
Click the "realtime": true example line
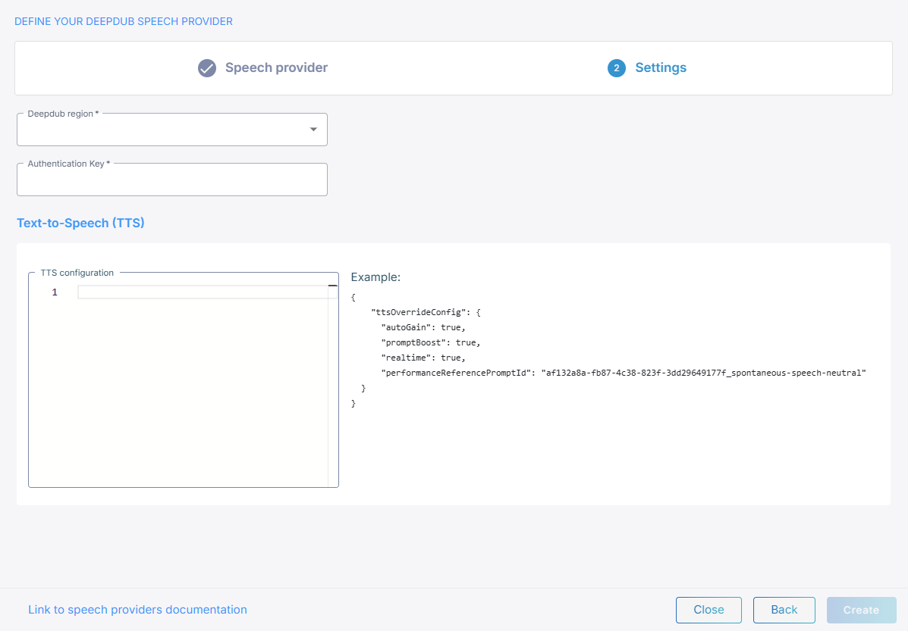pyautogui.click(x=423, y=358)
